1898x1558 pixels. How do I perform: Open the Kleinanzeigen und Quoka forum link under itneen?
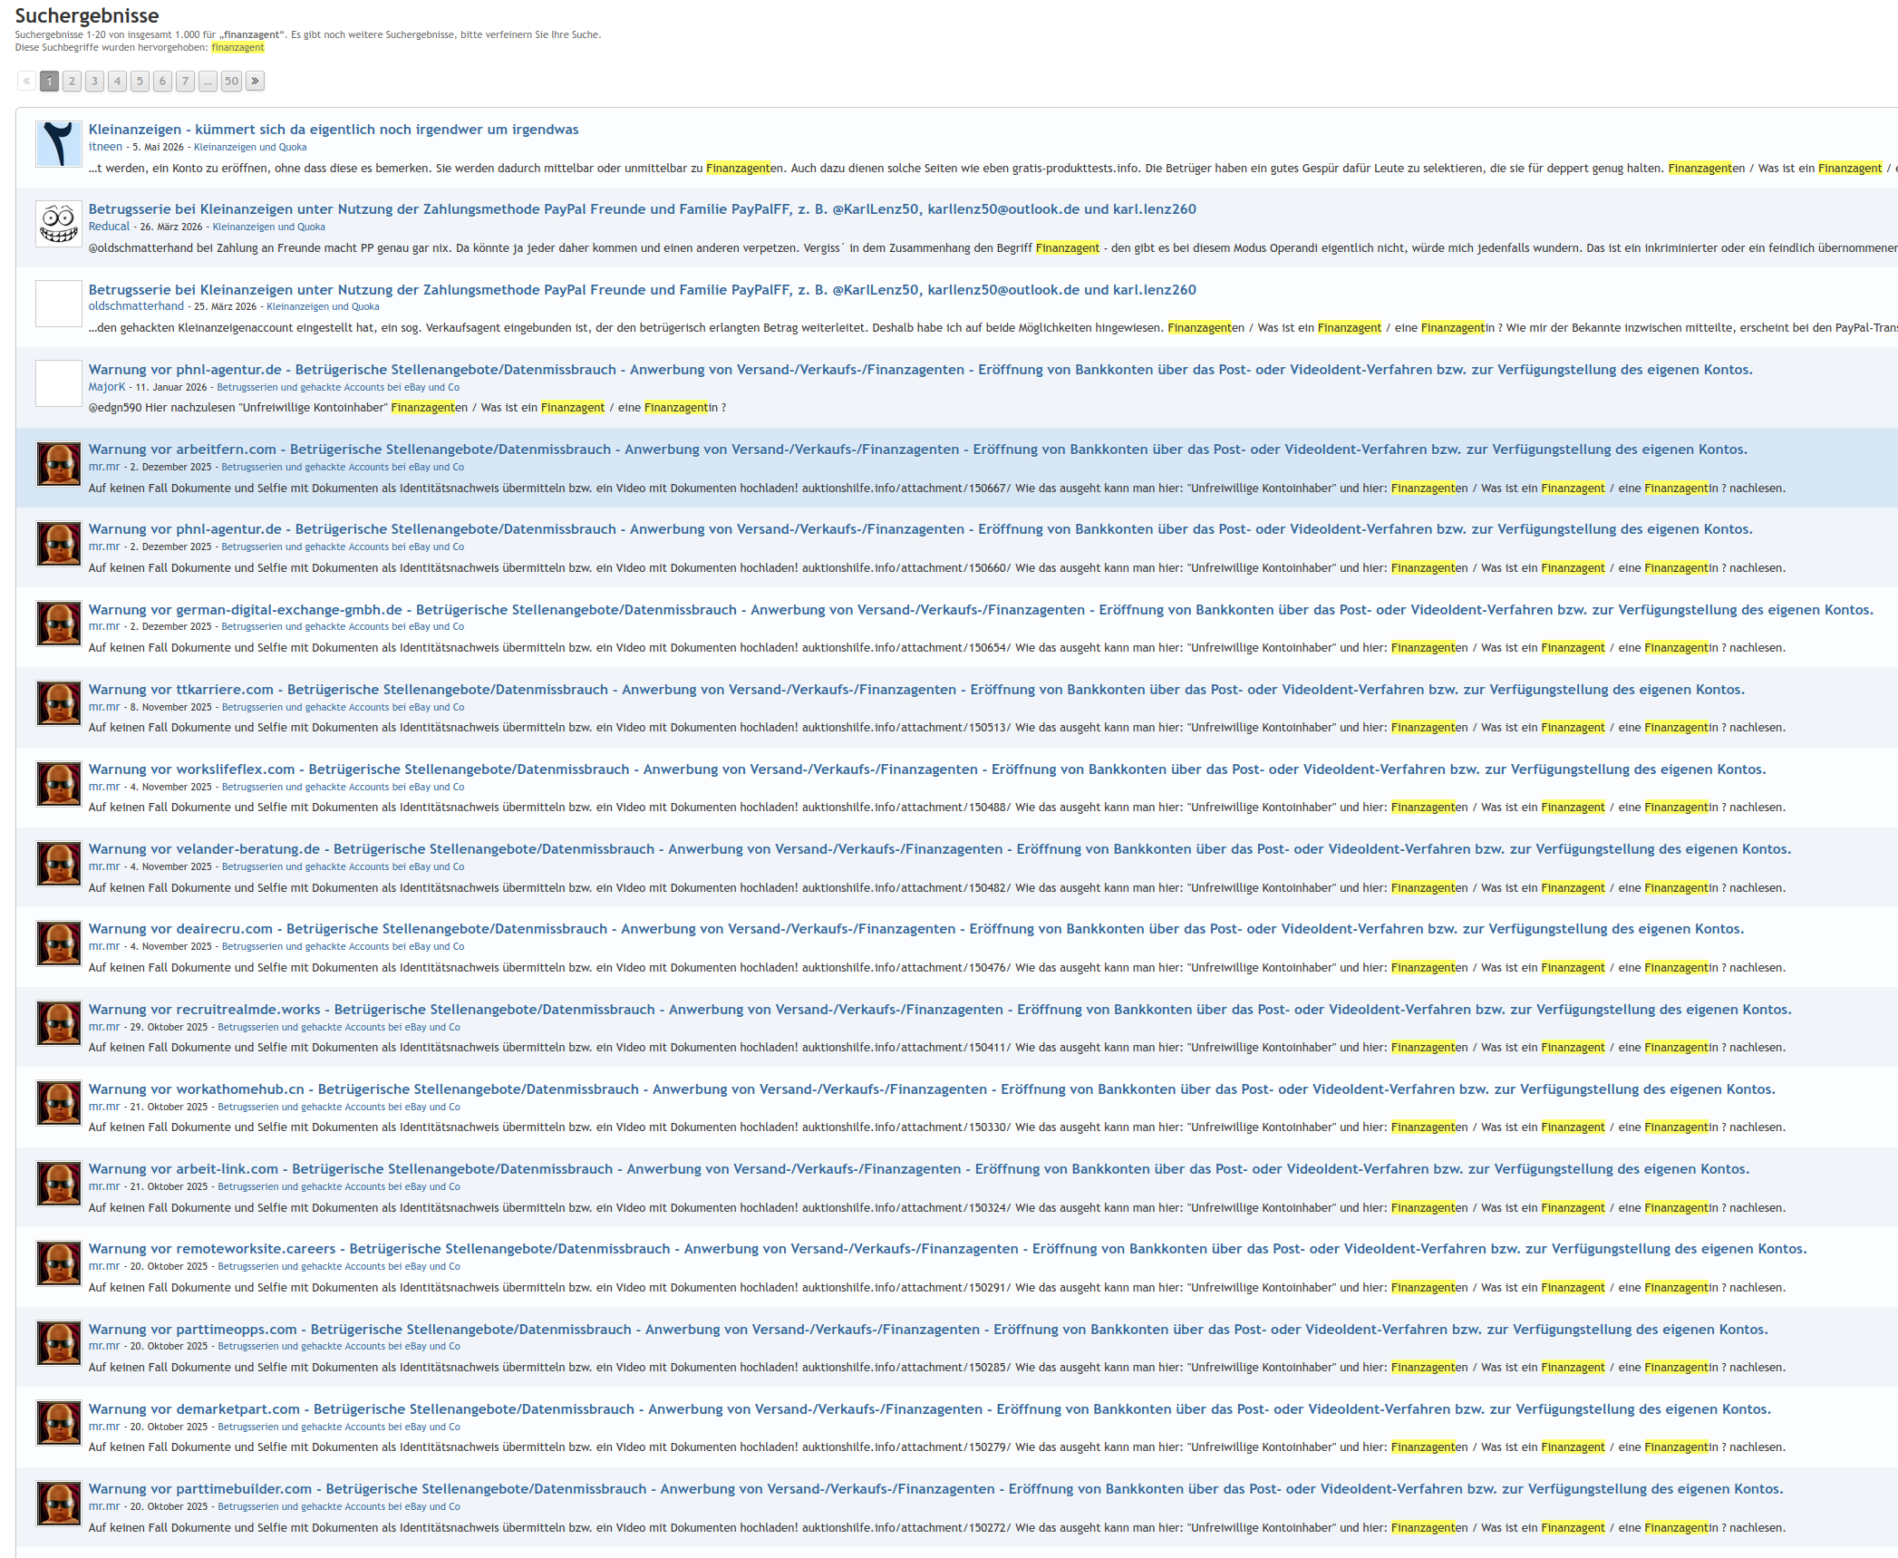point(250,148)
